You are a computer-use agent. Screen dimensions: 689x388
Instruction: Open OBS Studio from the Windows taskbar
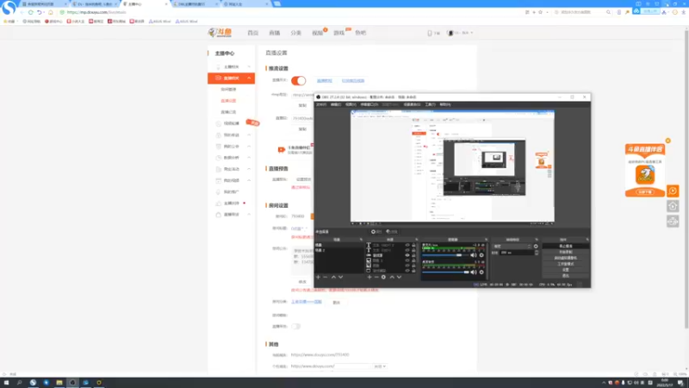72,383
